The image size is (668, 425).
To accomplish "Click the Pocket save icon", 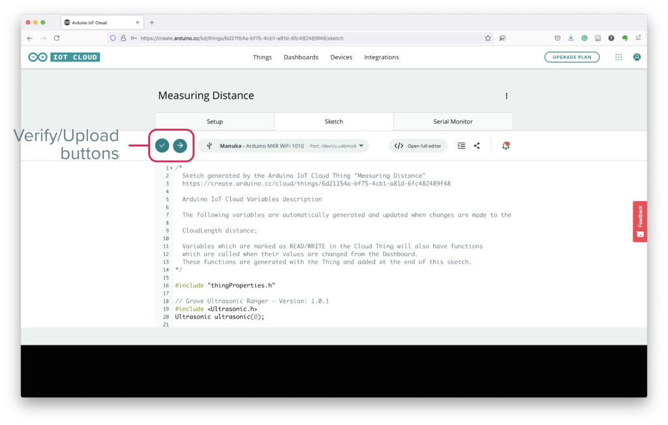I will coord(557,38).
